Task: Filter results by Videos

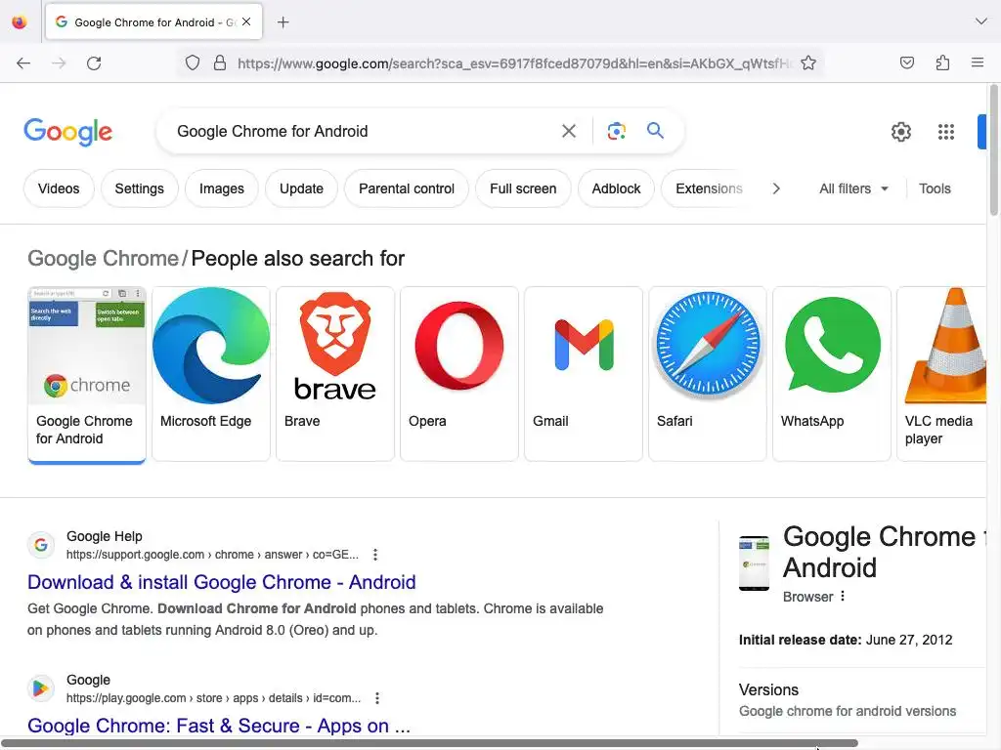Action: tap(59, 188)
